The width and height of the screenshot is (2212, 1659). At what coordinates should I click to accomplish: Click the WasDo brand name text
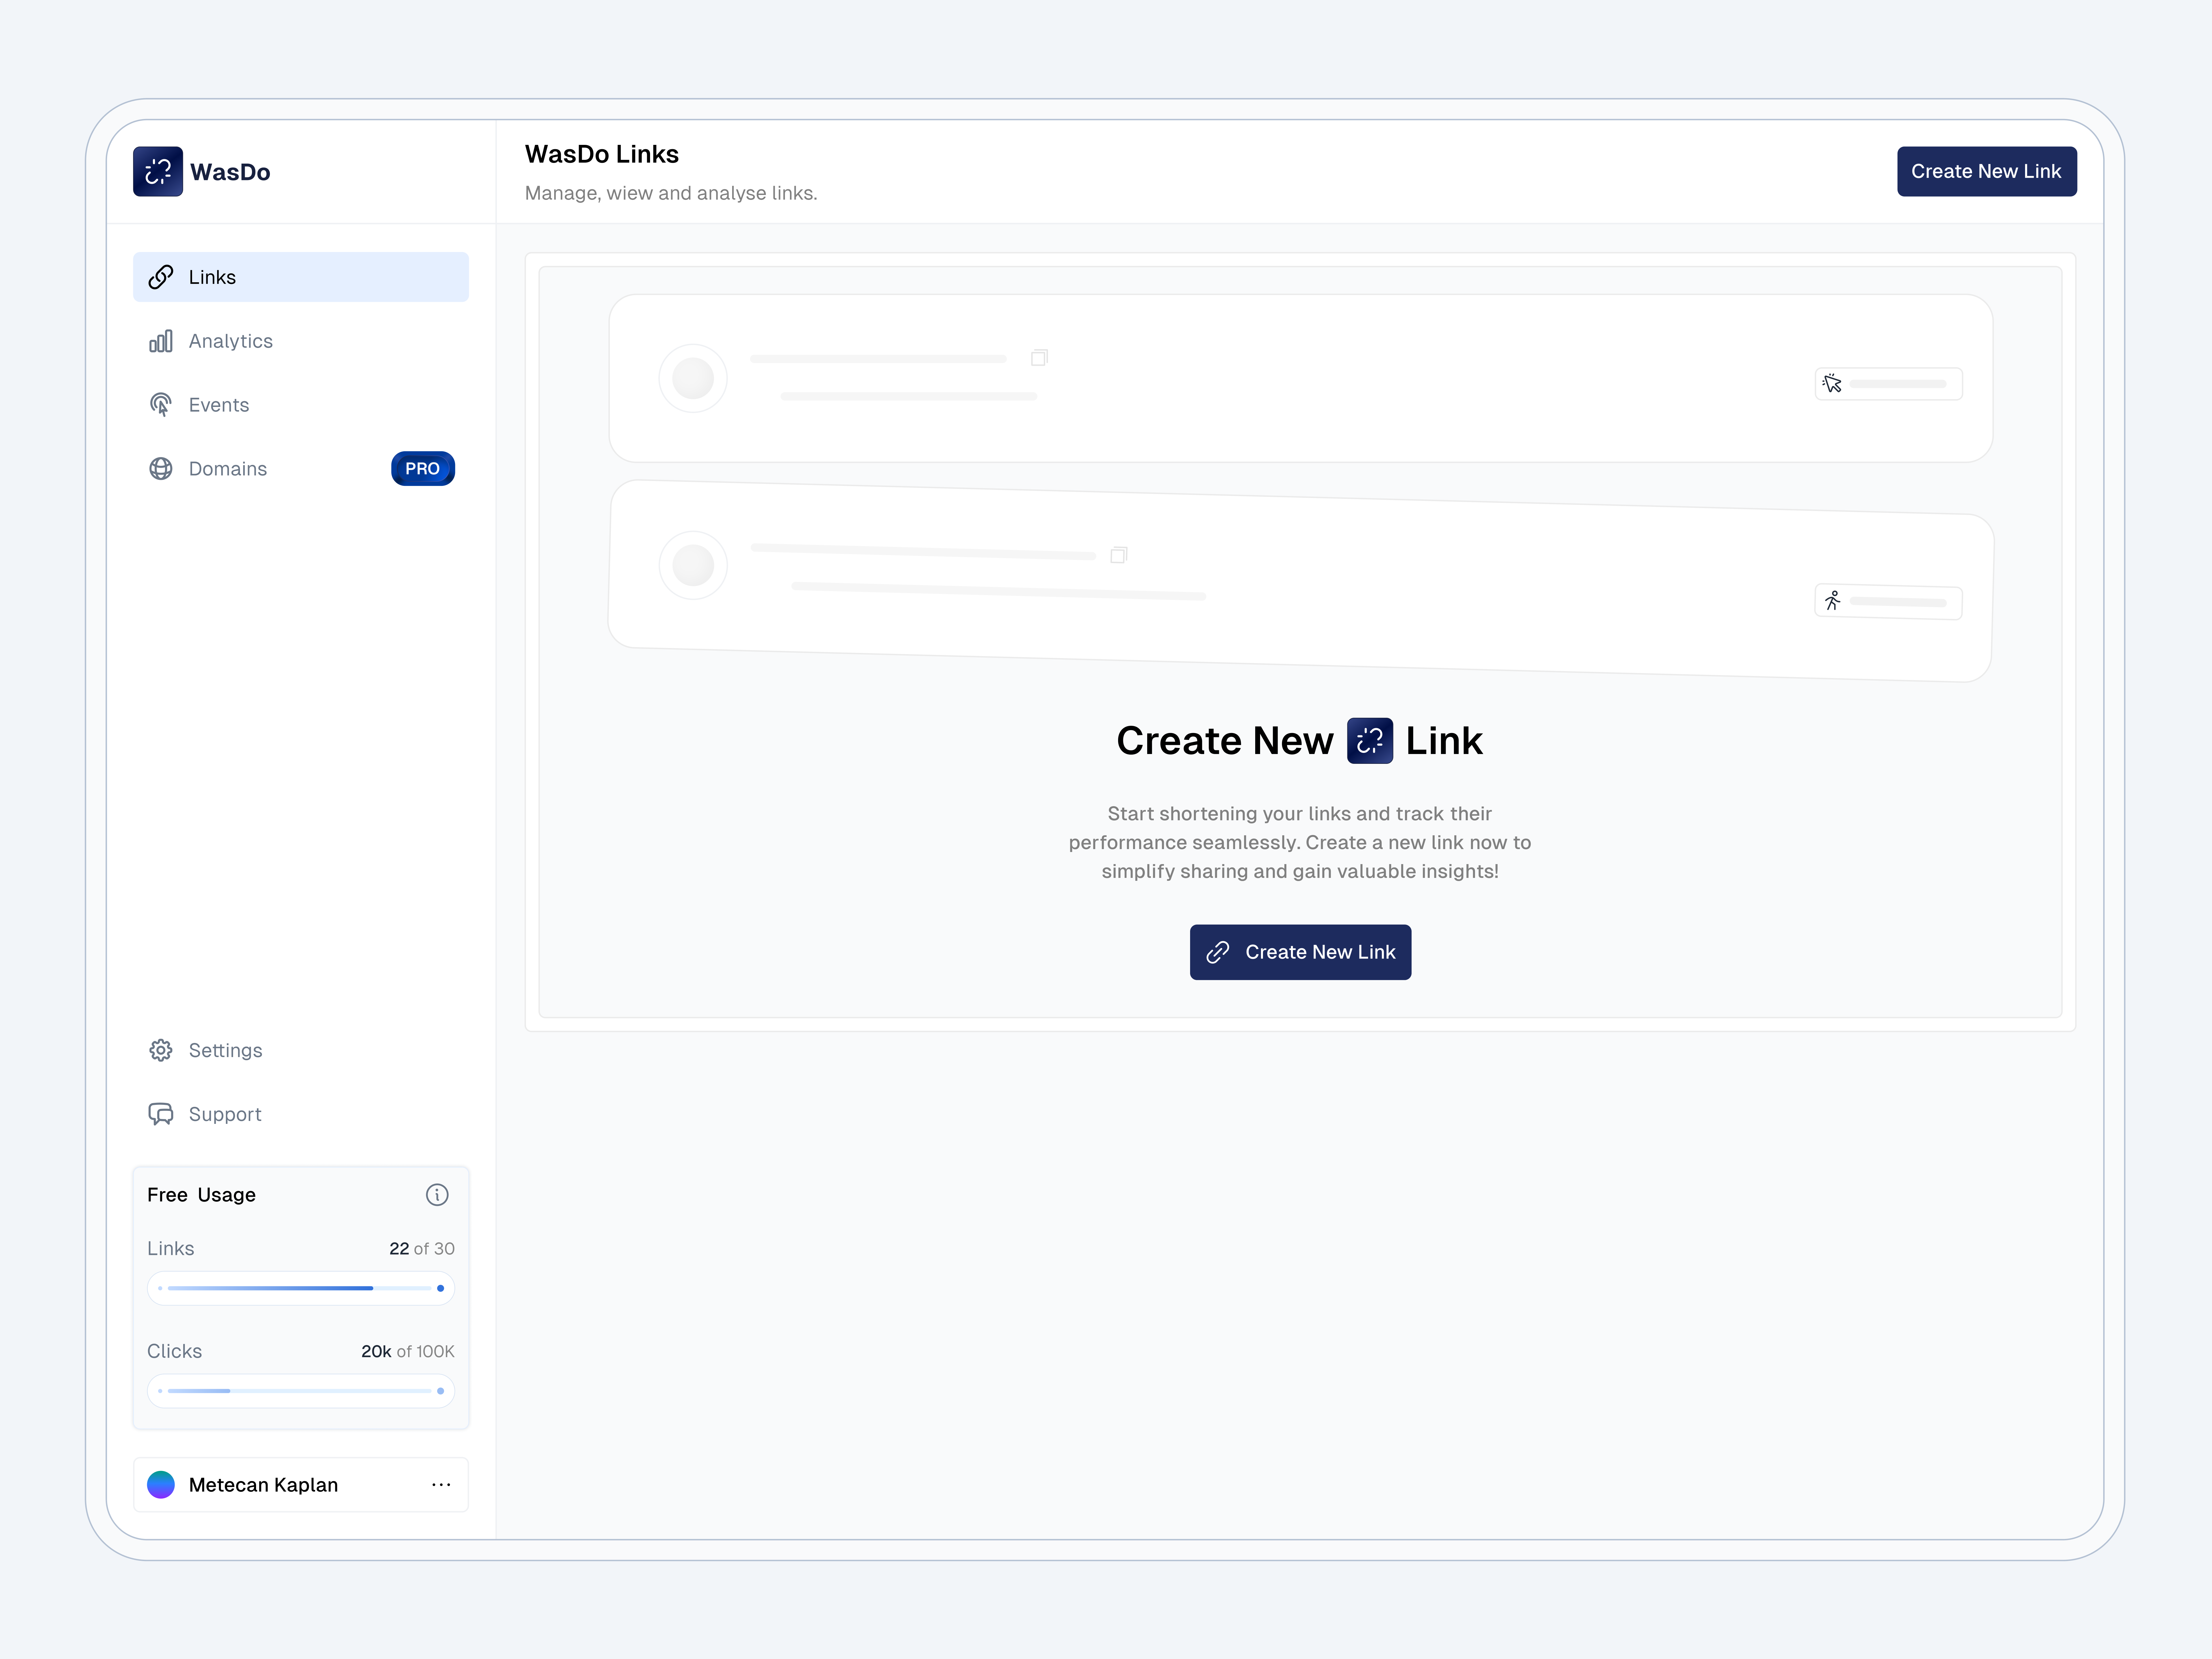click(x=230, y=172)
